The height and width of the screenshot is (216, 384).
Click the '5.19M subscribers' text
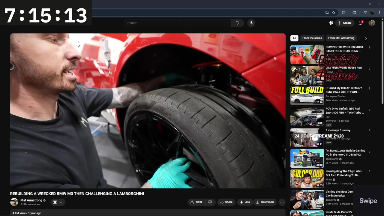tap(30, 205)
